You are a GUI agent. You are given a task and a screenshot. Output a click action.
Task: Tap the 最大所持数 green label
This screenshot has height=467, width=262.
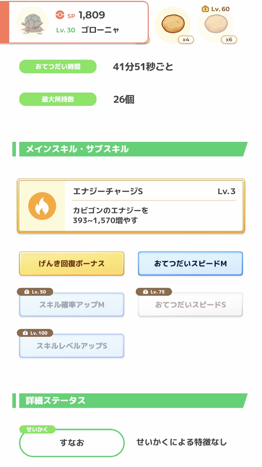tap(58, 99)
